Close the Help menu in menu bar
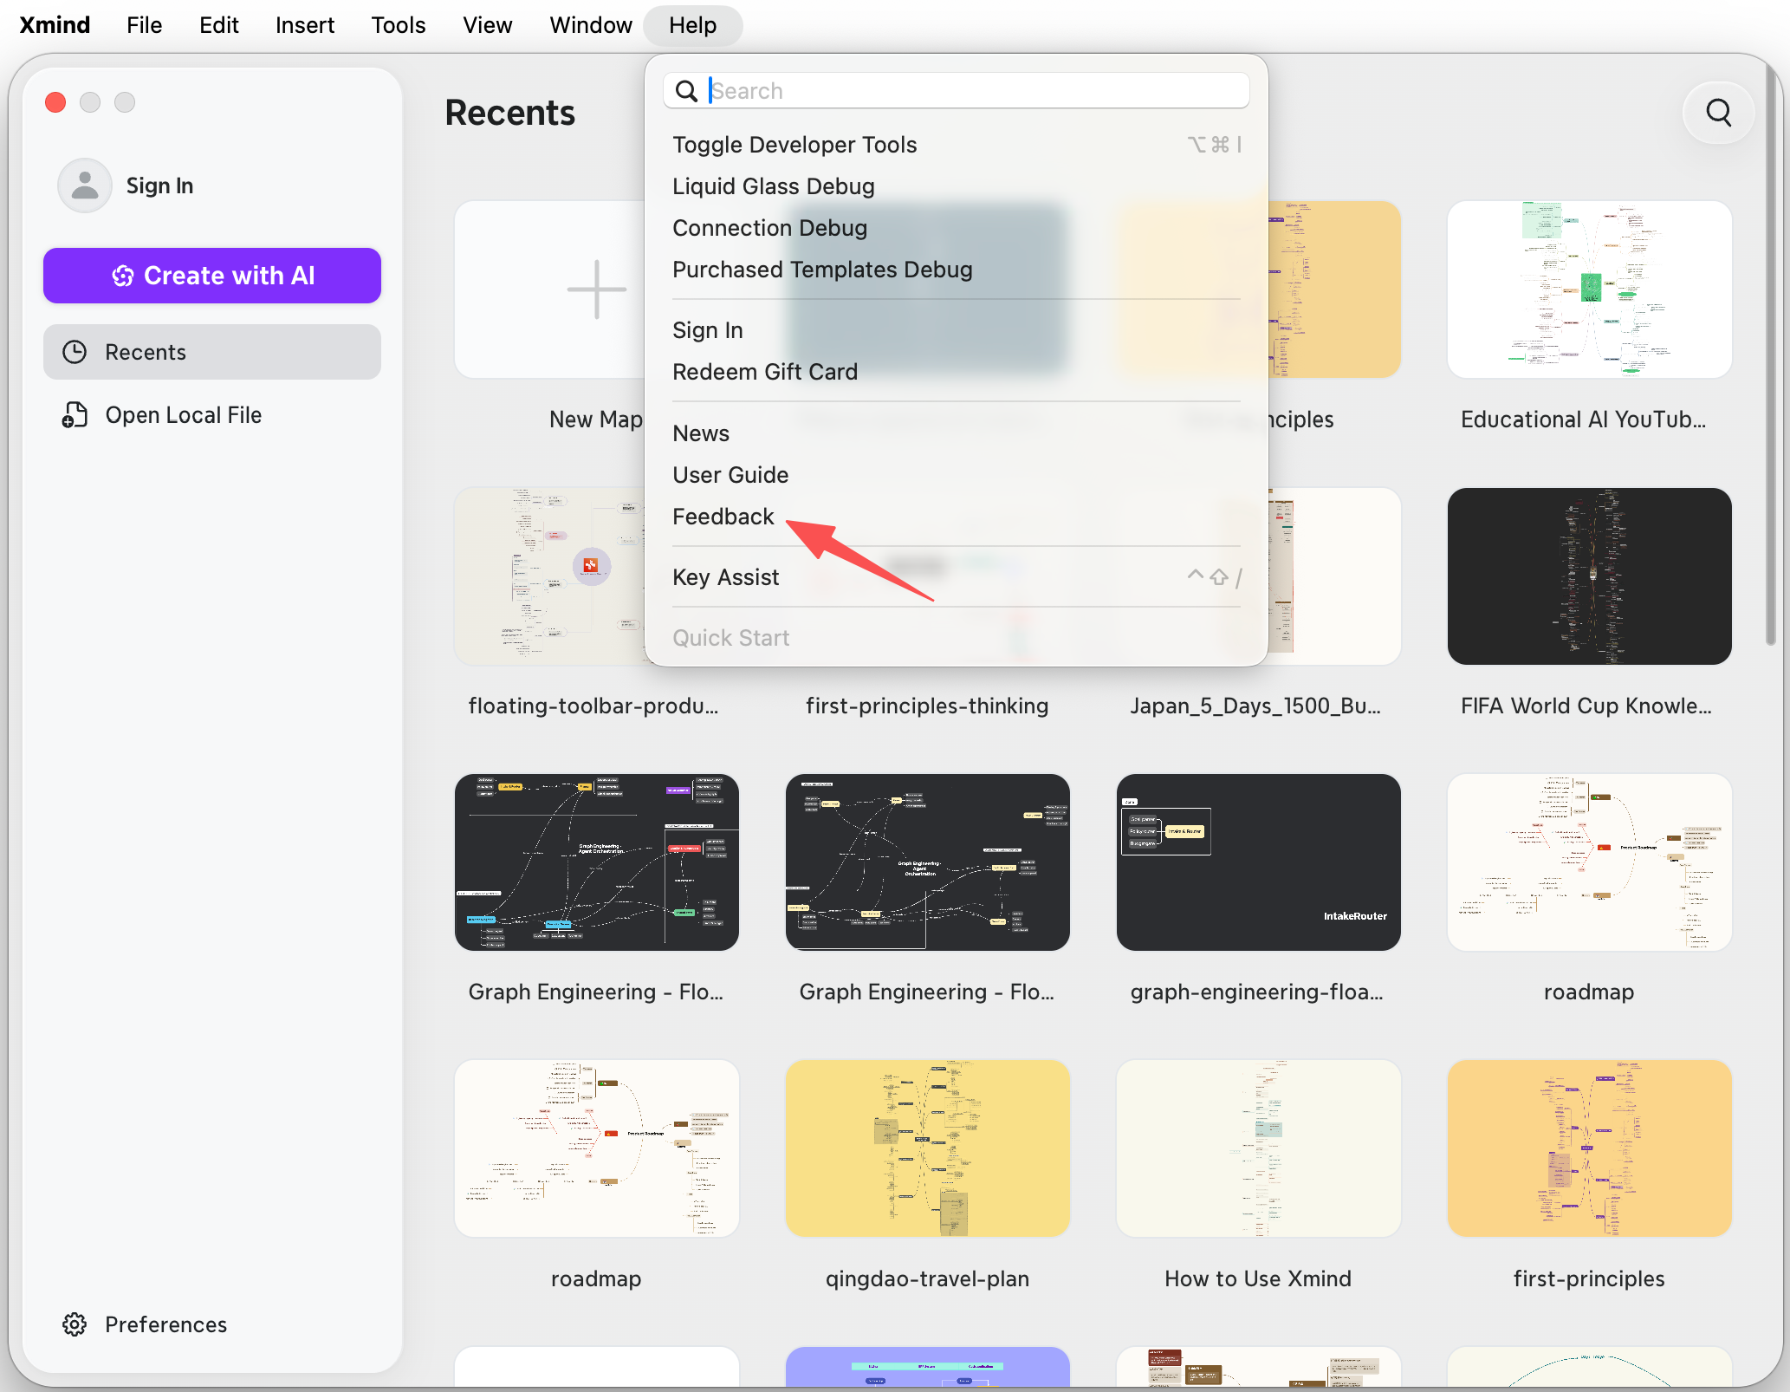The width and height of the screenshot is (1790, 1392). pyautogui.click(x=693, y=25)
